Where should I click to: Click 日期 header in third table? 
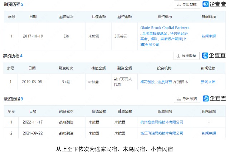pyautogui.click(x=33, y=111)
